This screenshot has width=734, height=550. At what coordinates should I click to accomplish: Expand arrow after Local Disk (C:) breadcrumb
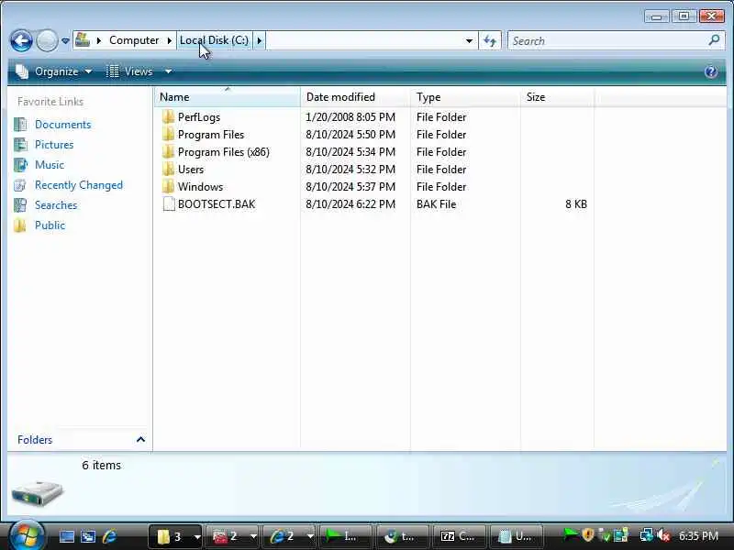(x=260, y=40)
